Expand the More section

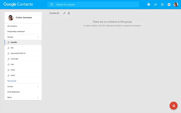(38, 97)
